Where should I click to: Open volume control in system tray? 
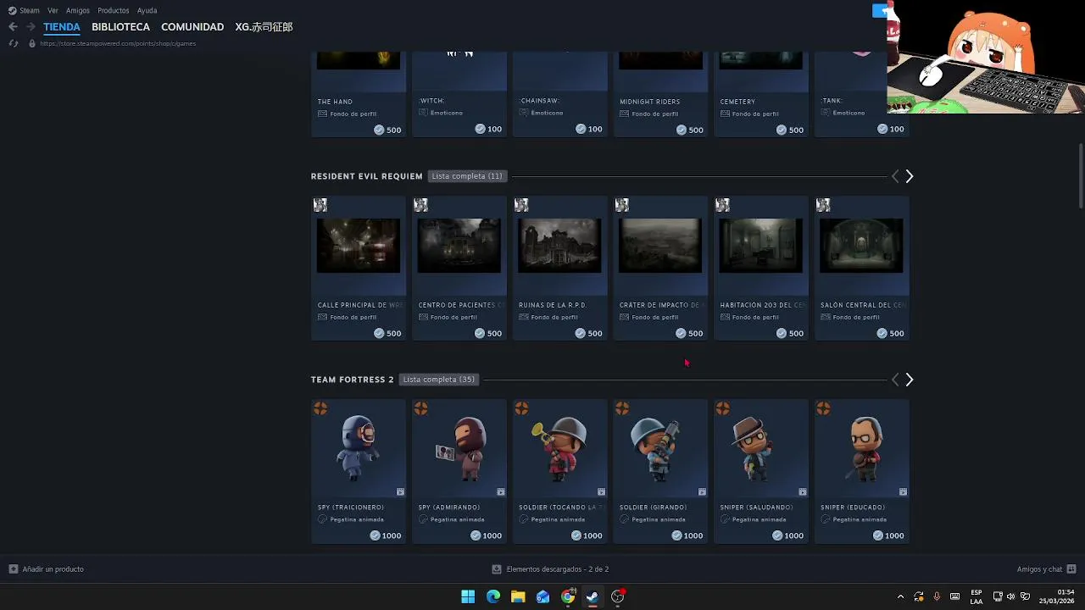(x=1010, y=596)
